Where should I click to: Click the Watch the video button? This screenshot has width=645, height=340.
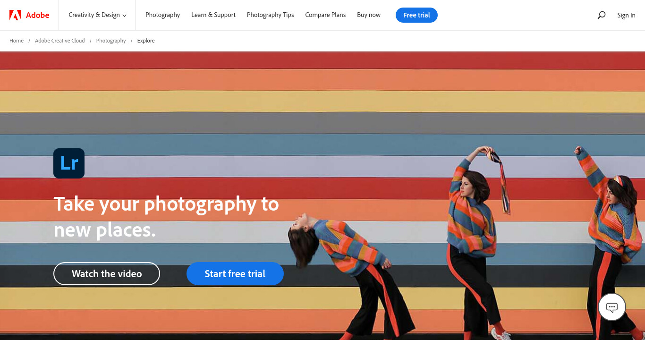(107, 274)
